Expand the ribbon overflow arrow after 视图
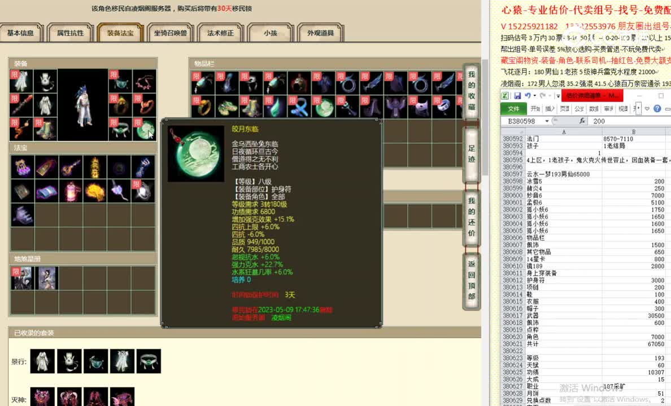 point(638,108)
